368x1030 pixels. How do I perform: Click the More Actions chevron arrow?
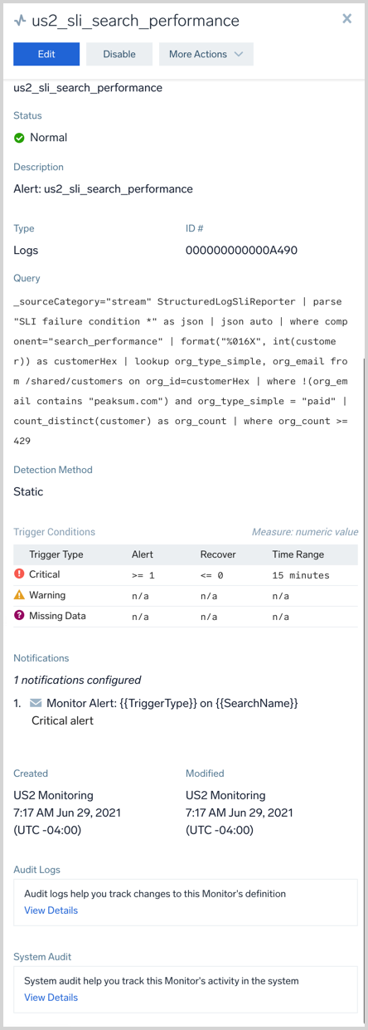[239, 54]
